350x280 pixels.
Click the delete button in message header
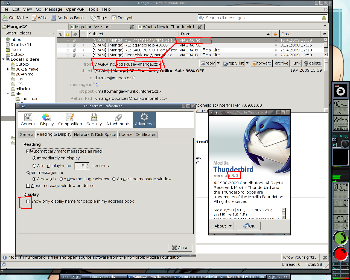(x=313, y=63)
